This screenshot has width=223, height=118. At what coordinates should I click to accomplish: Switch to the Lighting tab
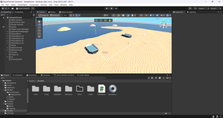[191, 12]
